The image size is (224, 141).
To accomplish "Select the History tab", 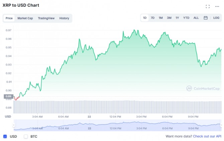I will (x=64, y=18).
